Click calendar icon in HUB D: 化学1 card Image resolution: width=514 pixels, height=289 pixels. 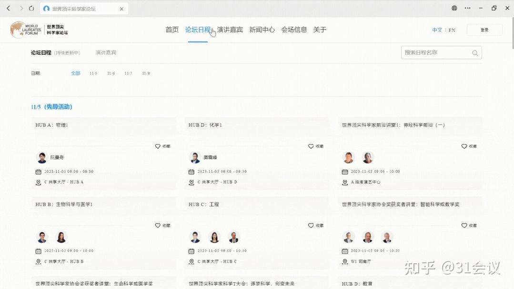191,172
